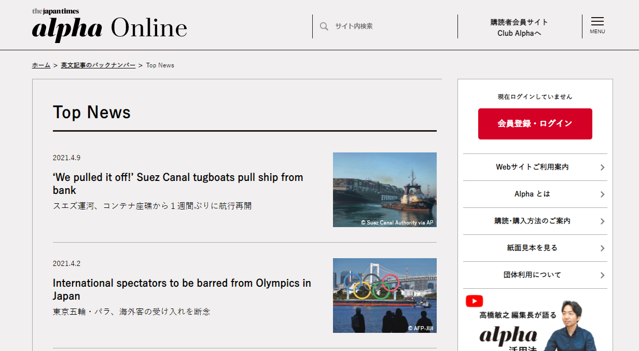Click chevron next to 紙面見本を見る

(602, 248)
